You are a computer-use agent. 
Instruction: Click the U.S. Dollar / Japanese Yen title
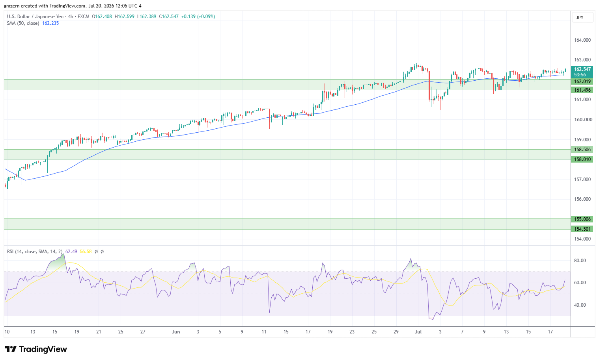(x=35, y=17)
